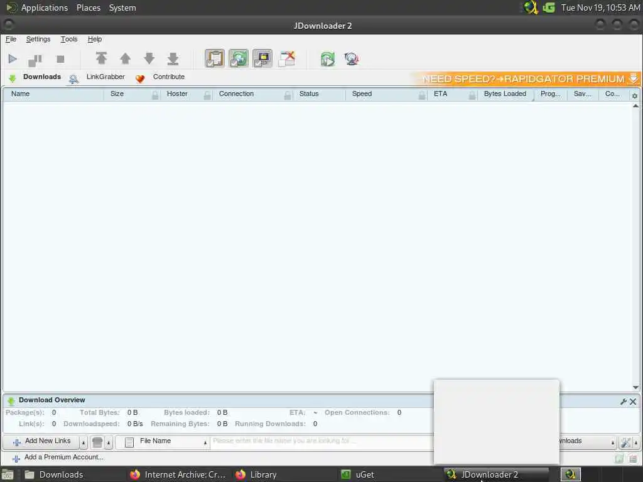Open Download Overview settings wrench
This screenshot has width=643, height=482.
tap(624, 402)
